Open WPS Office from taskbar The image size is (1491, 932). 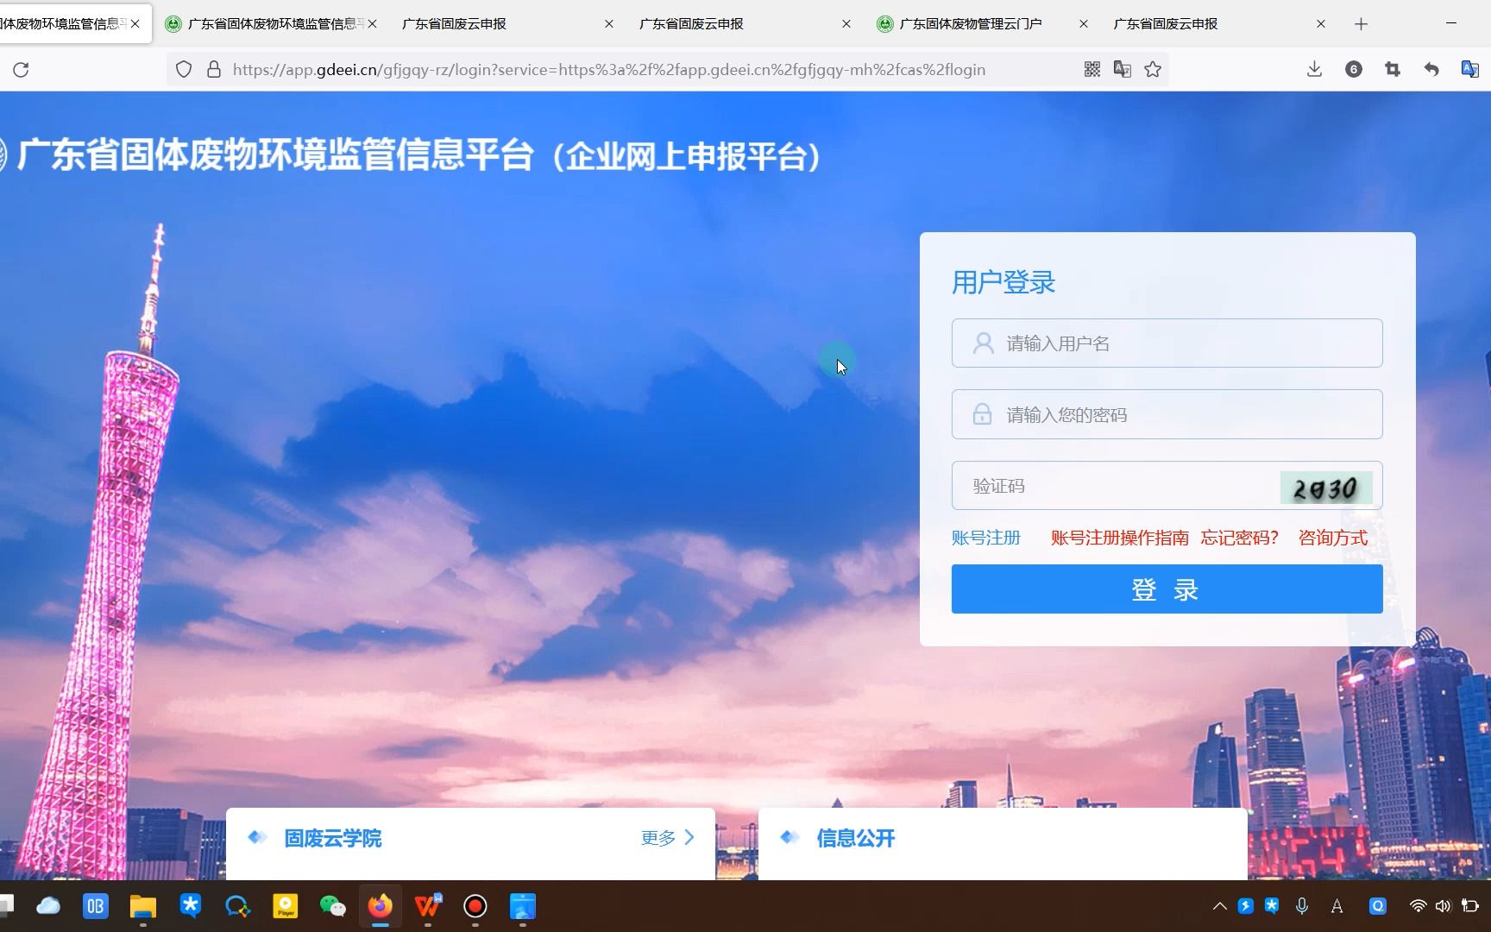[428, 906]
